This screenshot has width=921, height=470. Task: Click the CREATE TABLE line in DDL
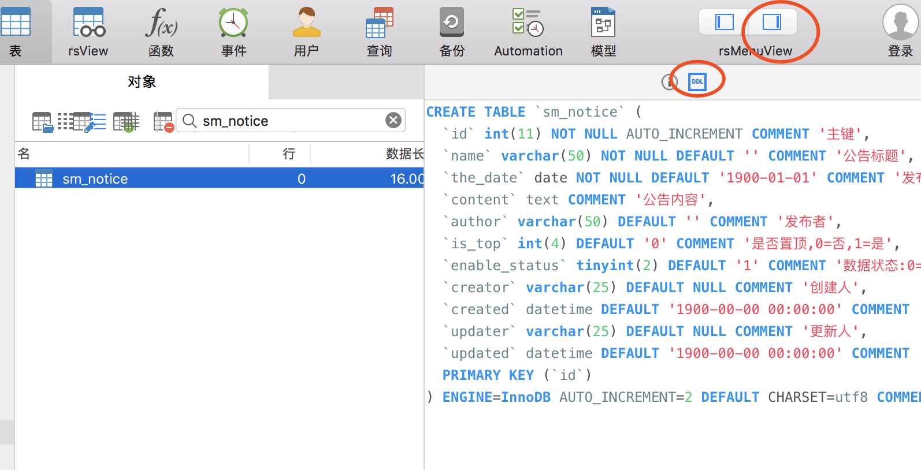tap(534, 112)
